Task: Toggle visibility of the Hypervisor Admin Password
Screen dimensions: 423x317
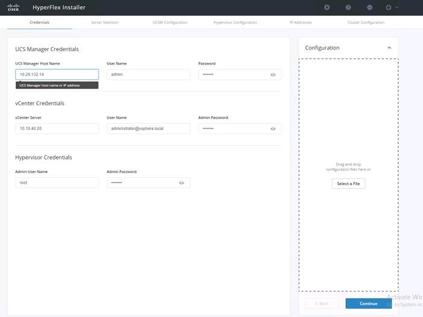Action: [x=182, y=183]
